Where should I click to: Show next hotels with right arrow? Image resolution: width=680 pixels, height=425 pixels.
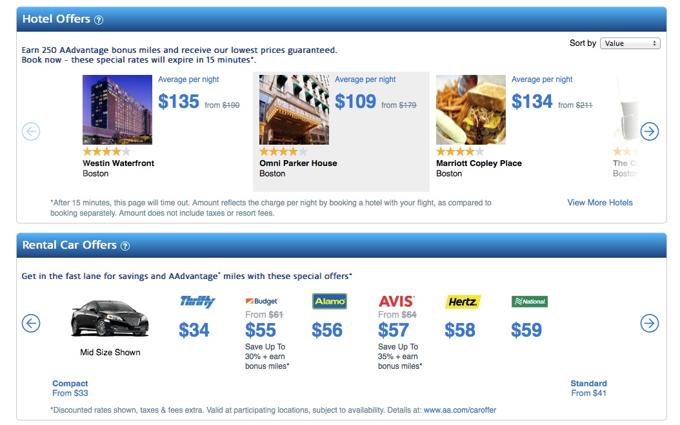coord(649,132)
